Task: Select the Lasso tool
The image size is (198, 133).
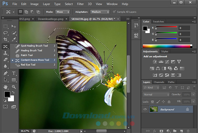Action: click(6, 33)
